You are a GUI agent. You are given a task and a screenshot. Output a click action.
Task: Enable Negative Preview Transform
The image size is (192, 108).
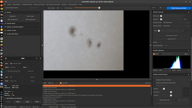pos(155,80)
